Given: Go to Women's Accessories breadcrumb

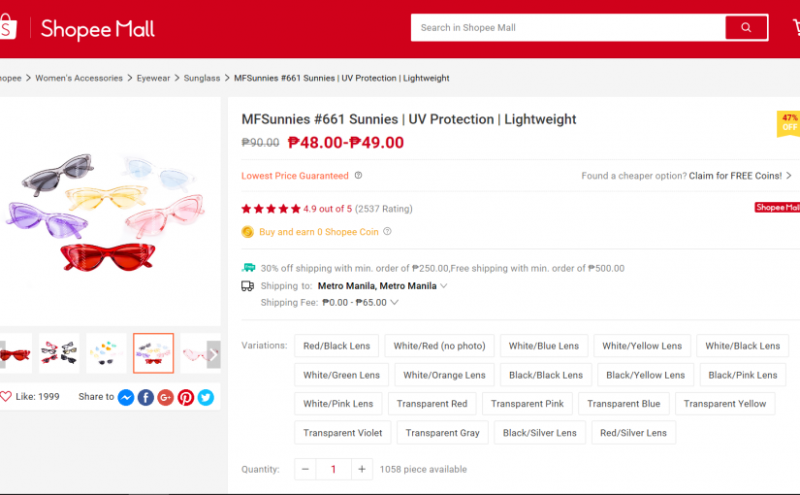Looking at the screenshot, I should [80, 79].
